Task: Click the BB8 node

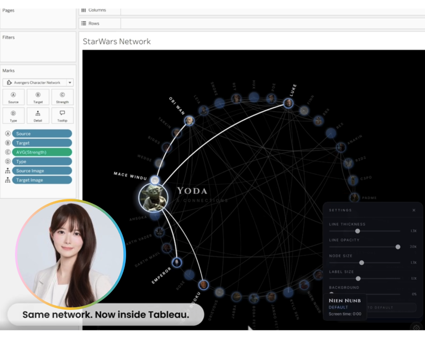Action: [318, 121]
